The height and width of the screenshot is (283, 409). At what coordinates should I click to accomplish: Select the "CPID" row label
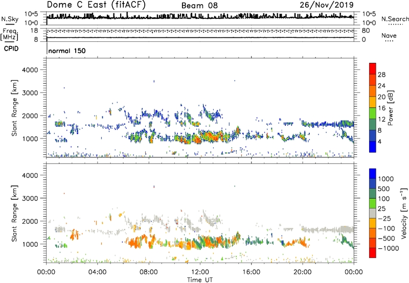coord(11,49)
